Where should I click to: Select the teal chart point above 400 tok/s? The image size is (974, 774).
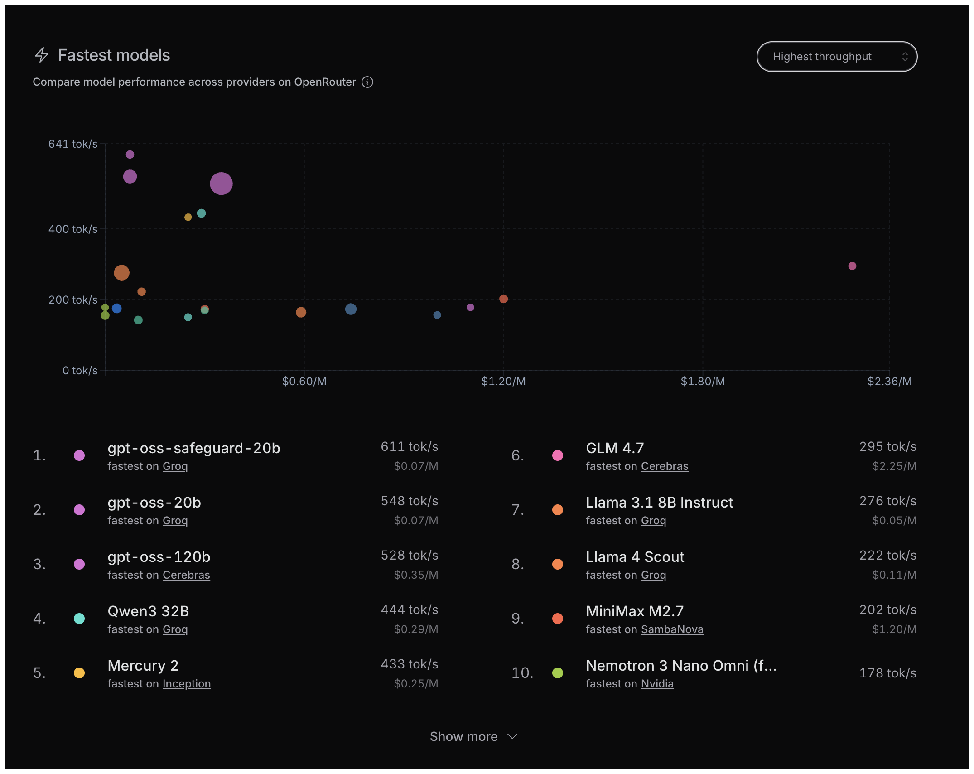pyautogui.click(x=202, y=213)
